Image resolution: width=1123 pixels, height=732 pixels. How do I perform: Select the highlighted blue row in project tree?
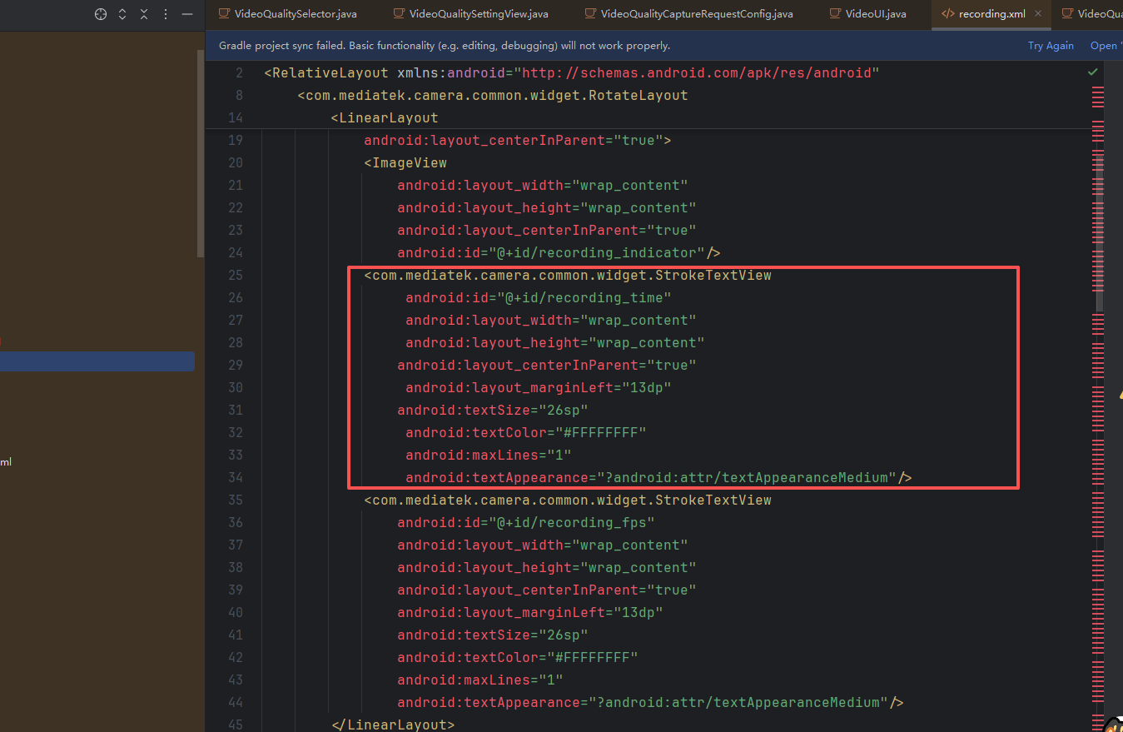coord(97,361)
